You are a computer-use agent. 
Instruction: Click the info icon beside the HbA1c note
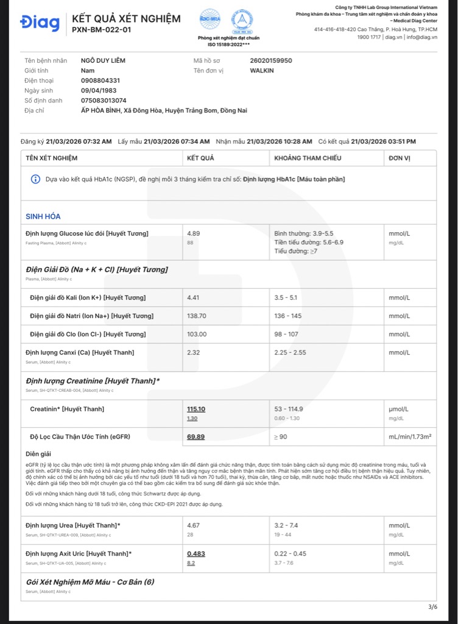click(x=36, y=179)
